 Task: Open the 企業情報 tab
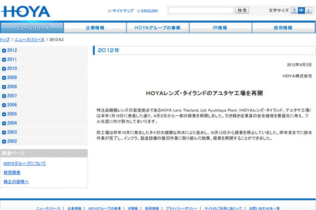tap(95, 28)
